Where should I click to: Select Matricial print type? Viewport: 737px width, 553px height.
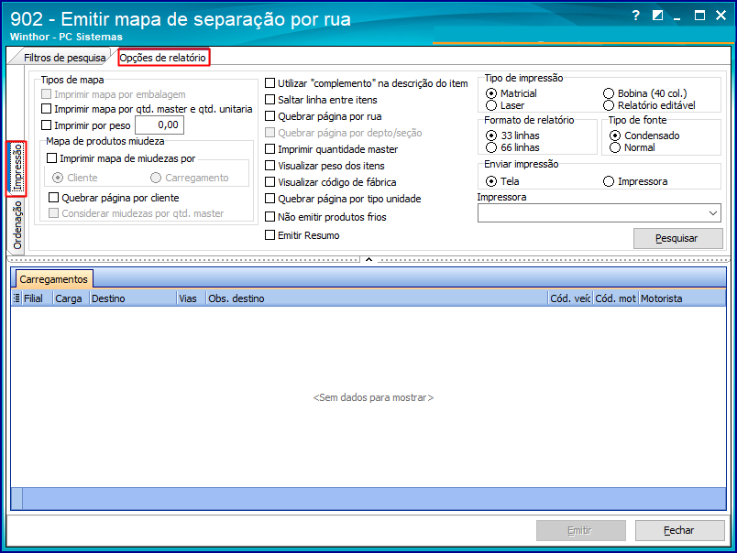click(491, 93)
